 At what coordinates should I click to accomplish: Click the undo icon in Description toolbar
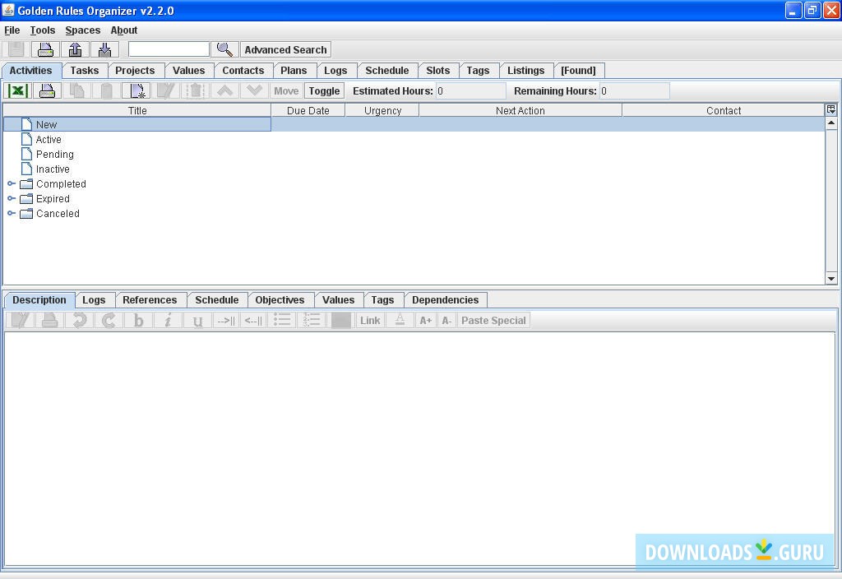coord(80,320)
